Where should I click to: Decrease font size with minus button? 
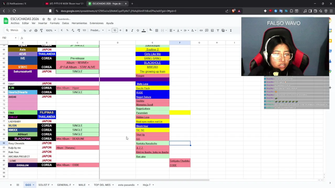coord(109,30)
